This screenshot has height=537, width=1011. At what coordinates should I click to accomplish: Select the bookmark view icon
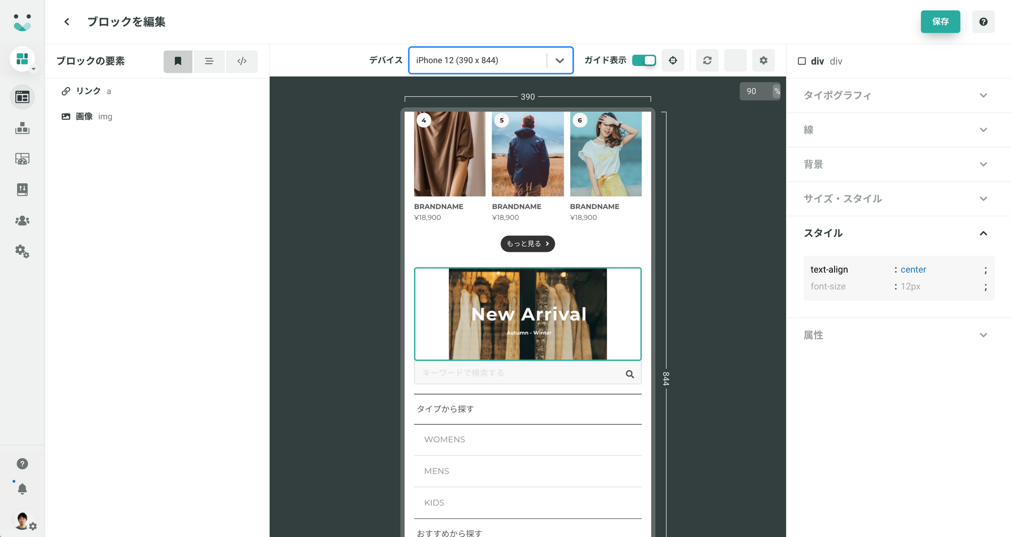click(x=178, y=61)
